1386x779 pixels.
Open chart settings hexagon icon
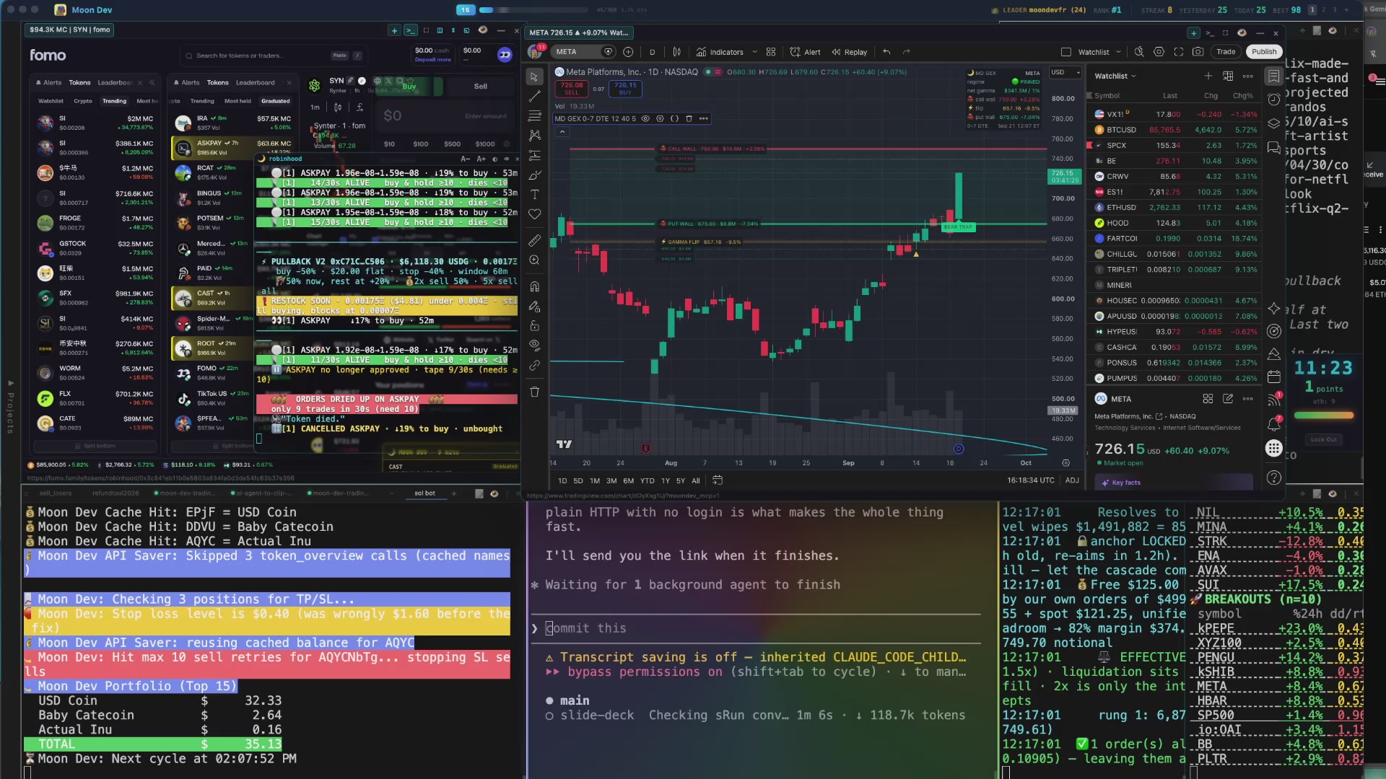click(x=1159, y=52)
